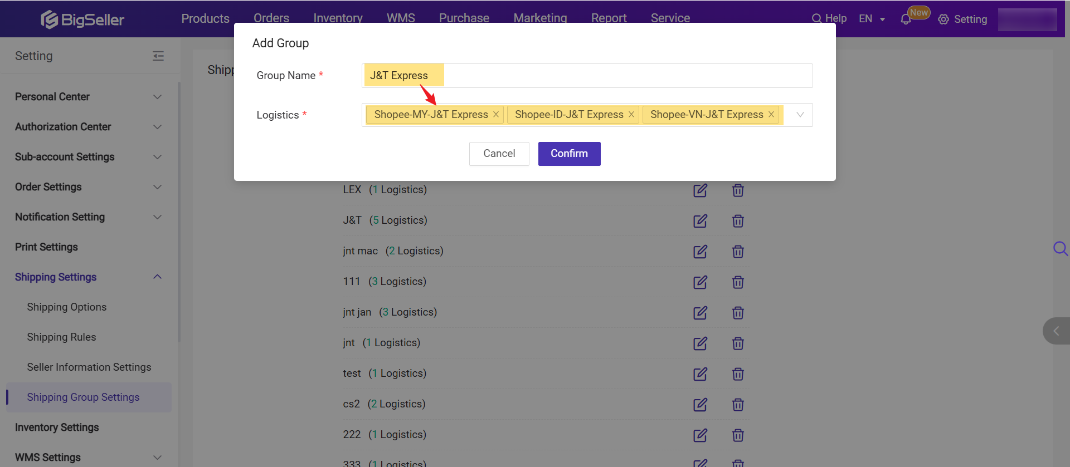Click the BigSeller logo
This screenshot has width=1070, height=467.
82,19
